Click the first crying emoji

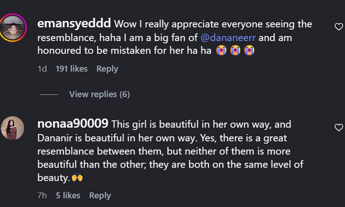tap(221, 51)
